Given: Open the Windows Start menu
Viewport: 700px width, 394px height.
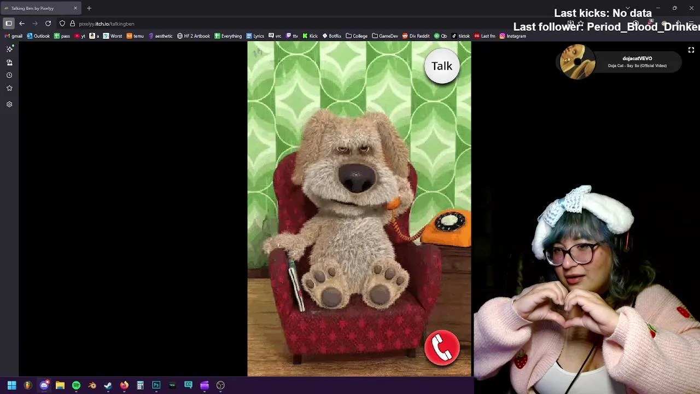Looking at the screenshot, I should point(11,385).
